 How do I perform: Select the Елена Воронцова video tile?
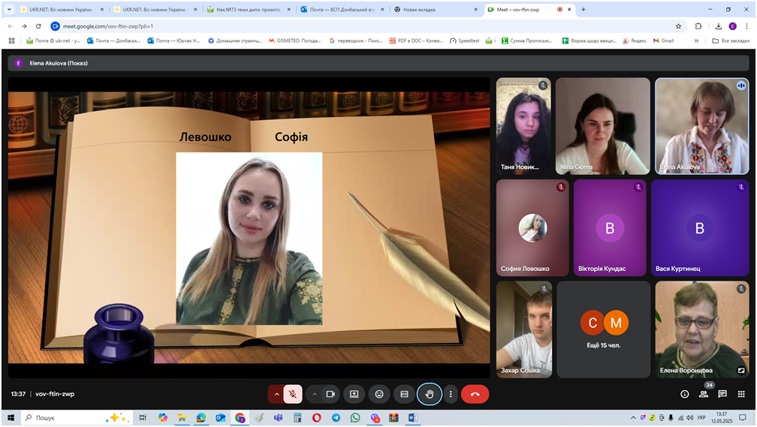coord(702,329)
